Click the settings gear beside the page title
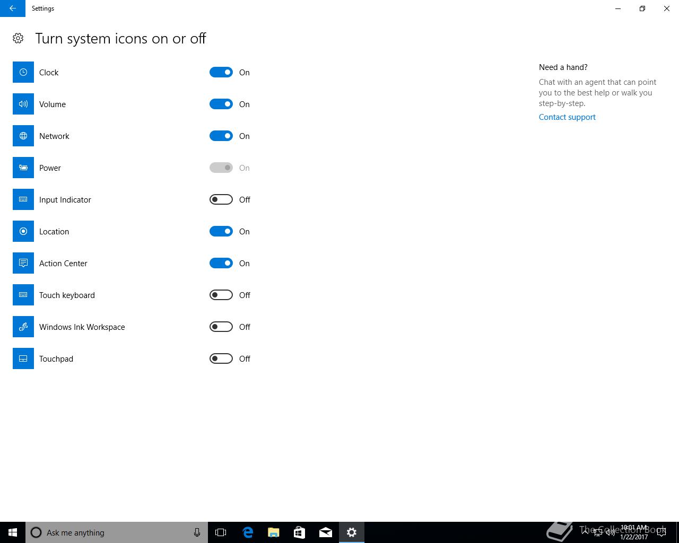679x543 pixels. click(x=18, y=38)
